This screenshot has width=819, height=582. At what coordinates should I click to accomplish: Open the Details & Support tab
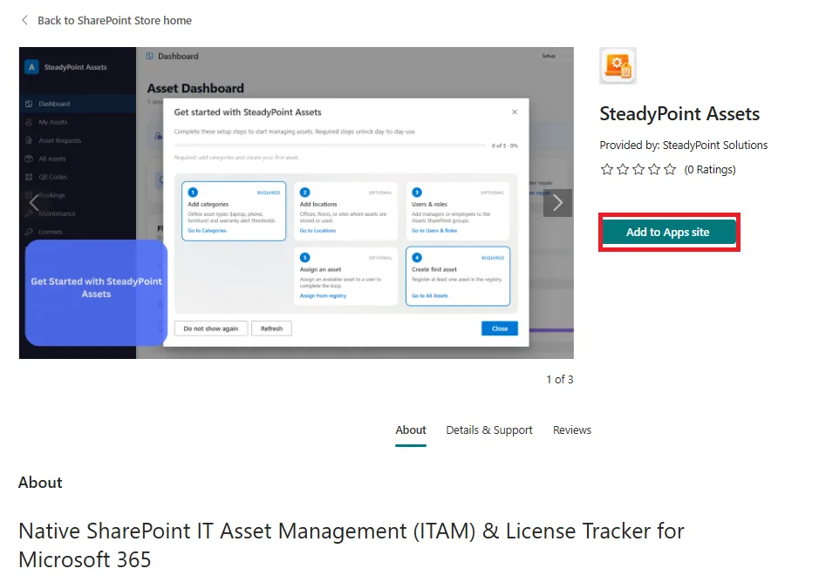(489, 430)
